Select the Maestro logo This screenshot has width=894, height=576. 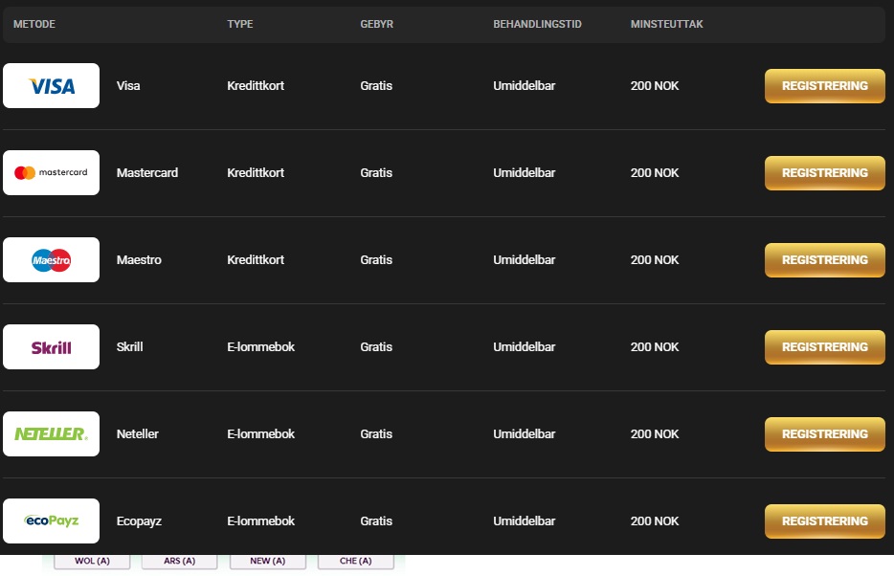(x=52, y=260)
